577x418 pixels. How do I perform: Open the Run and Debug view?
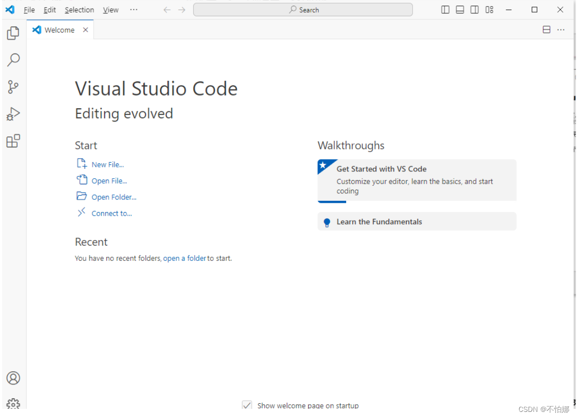[x=13, y=114]
